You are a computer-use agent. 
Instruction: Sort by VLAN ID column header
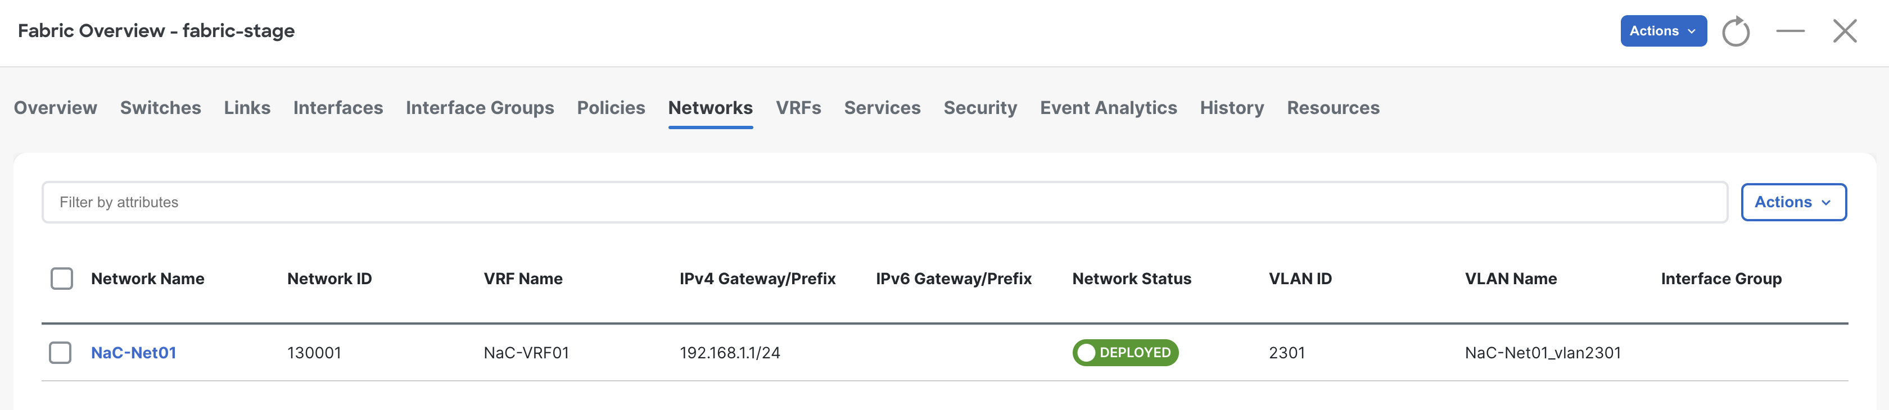1300,278
